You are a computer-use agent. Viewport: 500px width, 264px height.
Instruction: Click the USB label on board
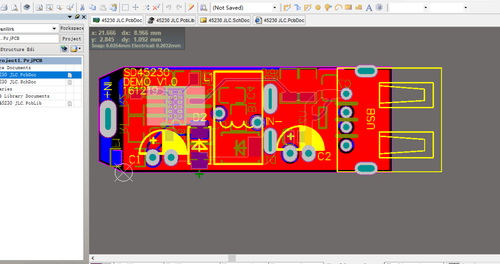[x=371, y=119]
